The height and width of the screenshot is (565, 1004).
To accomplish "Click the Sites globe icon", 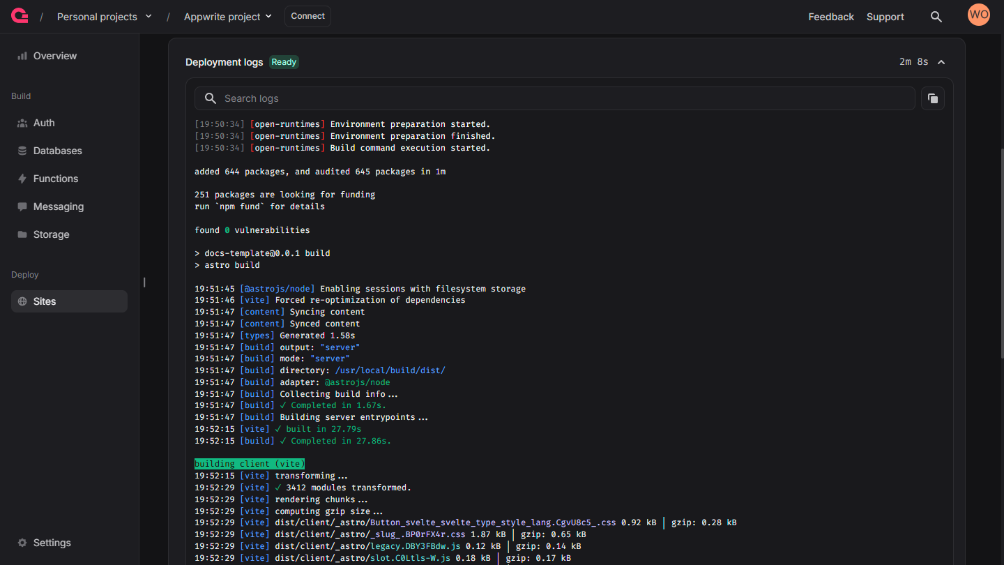I will tap(22, 301).
